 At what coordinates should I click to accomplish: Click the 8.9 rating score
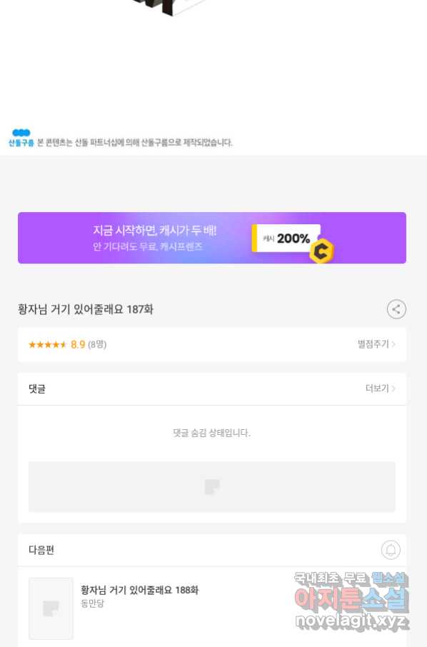(x=78, y=344)
